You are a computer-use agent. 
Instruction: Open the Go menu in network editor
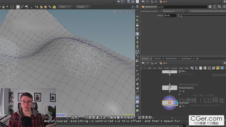[155, 68]
